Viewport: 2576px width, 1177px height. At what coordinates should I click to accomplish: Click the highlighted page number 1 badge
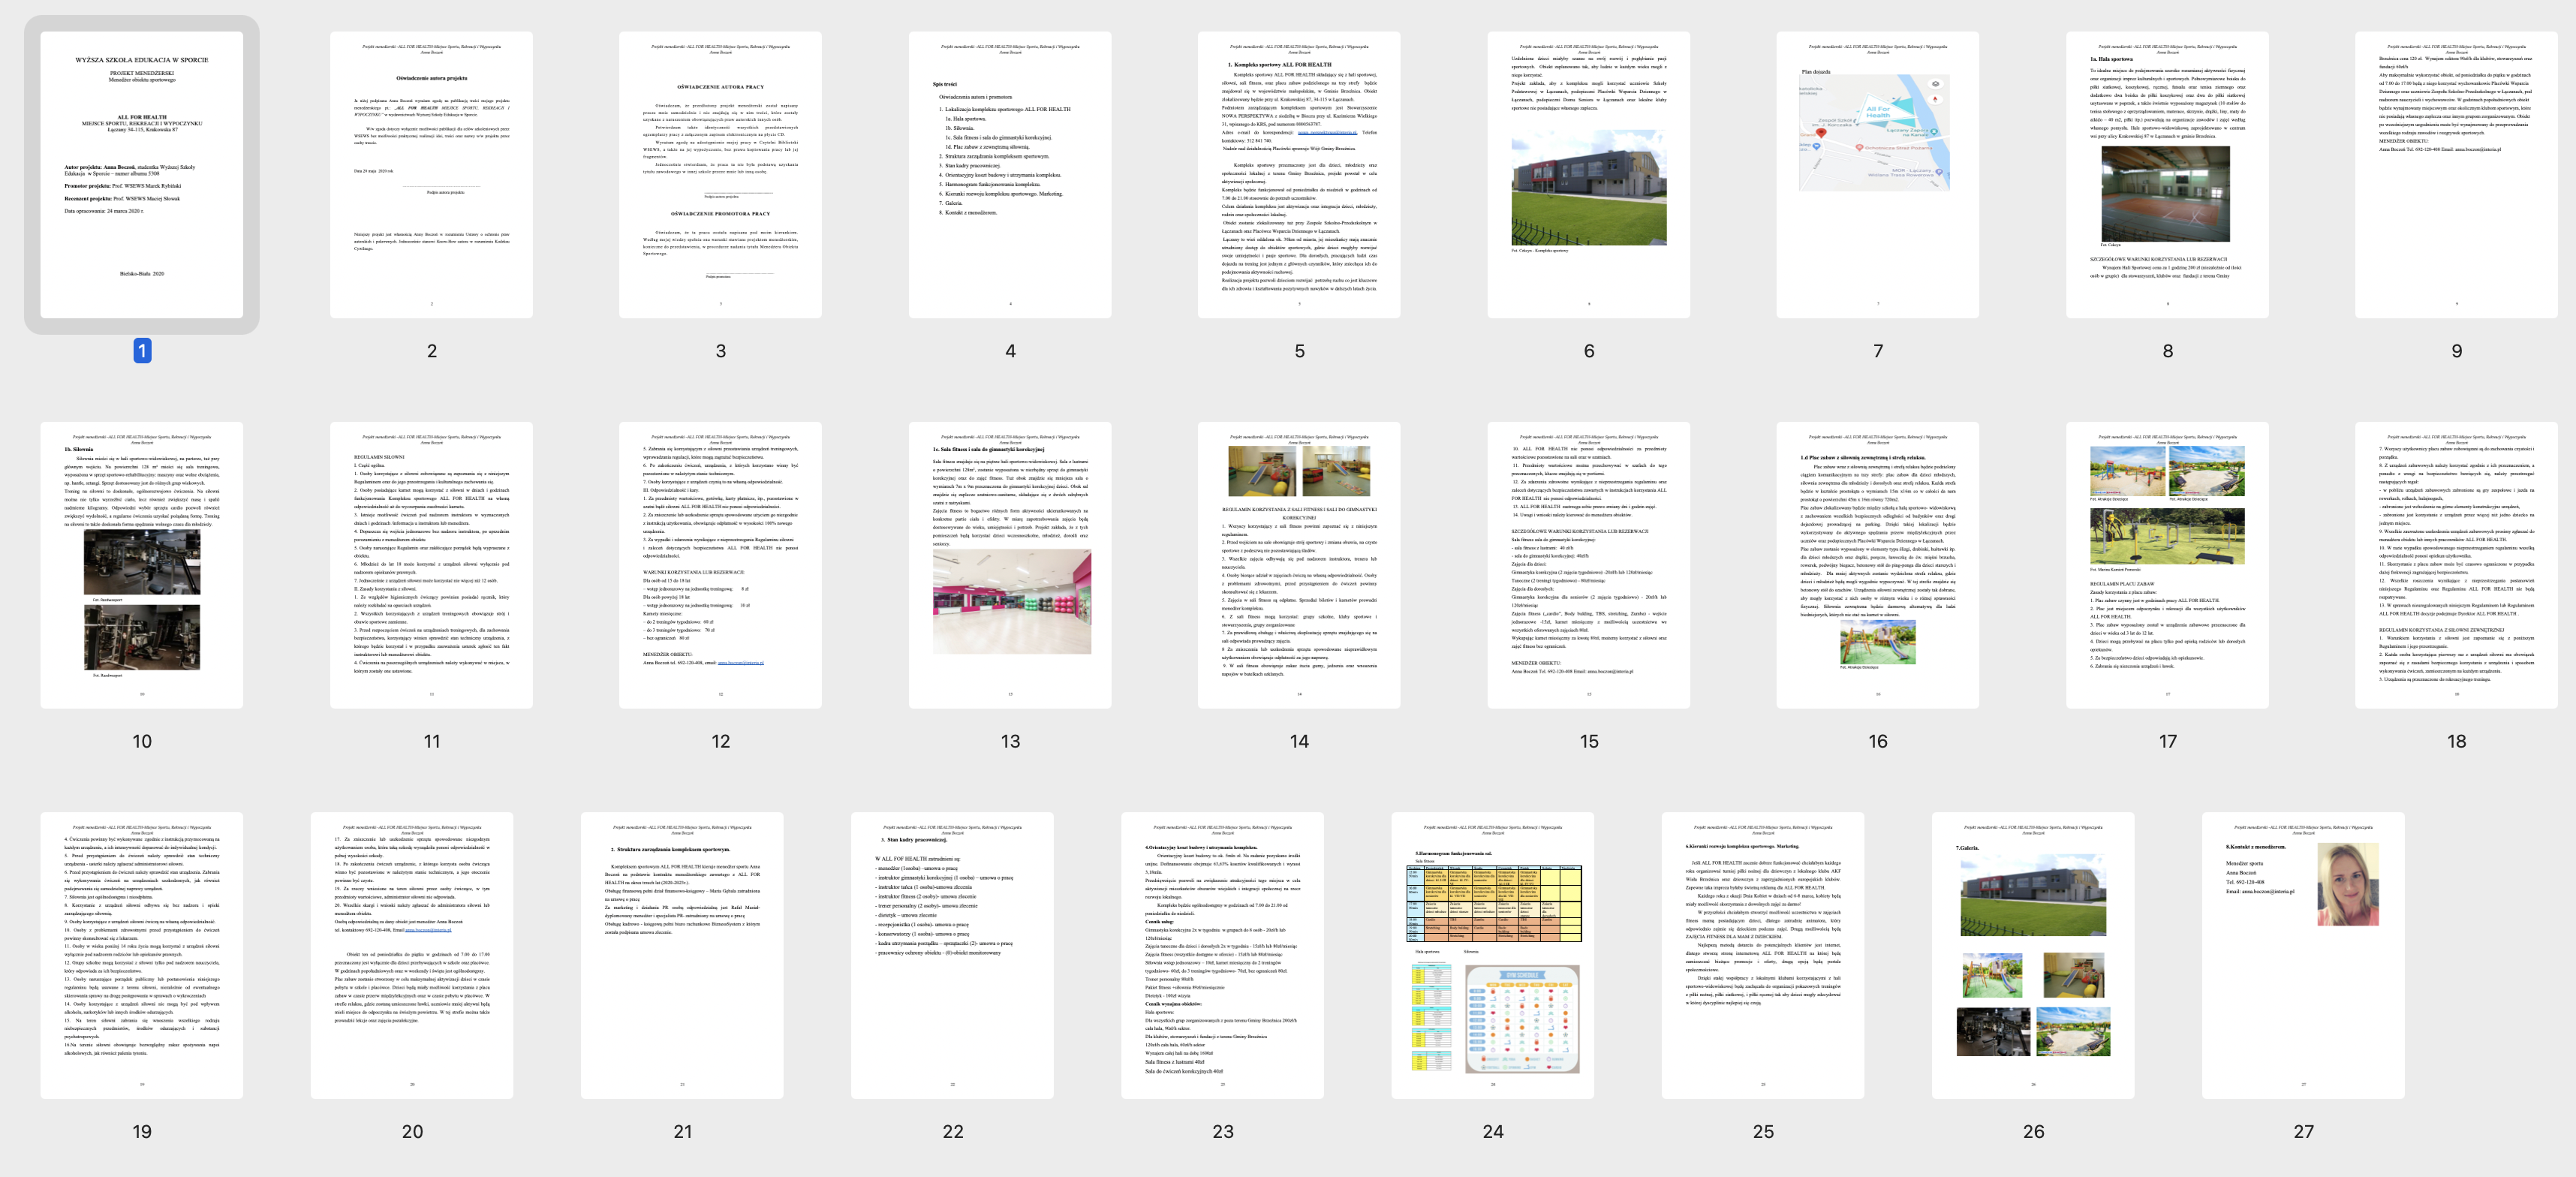[x=142, y=351]
